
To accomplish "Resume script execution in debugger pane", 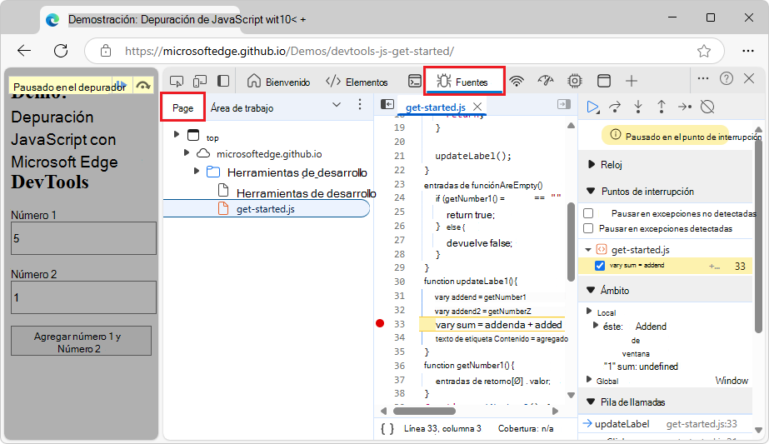I will point(593,107).
